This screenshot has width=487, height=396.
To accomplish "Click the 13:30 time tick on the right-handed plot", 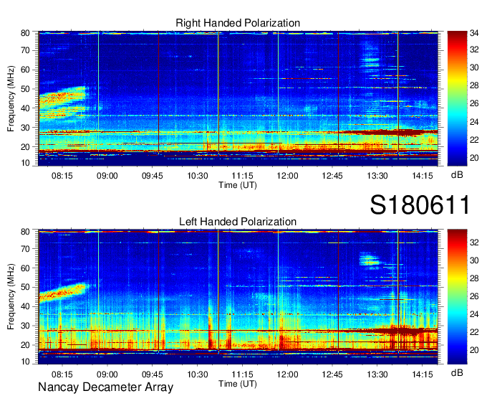I will [x=377, y=176].
